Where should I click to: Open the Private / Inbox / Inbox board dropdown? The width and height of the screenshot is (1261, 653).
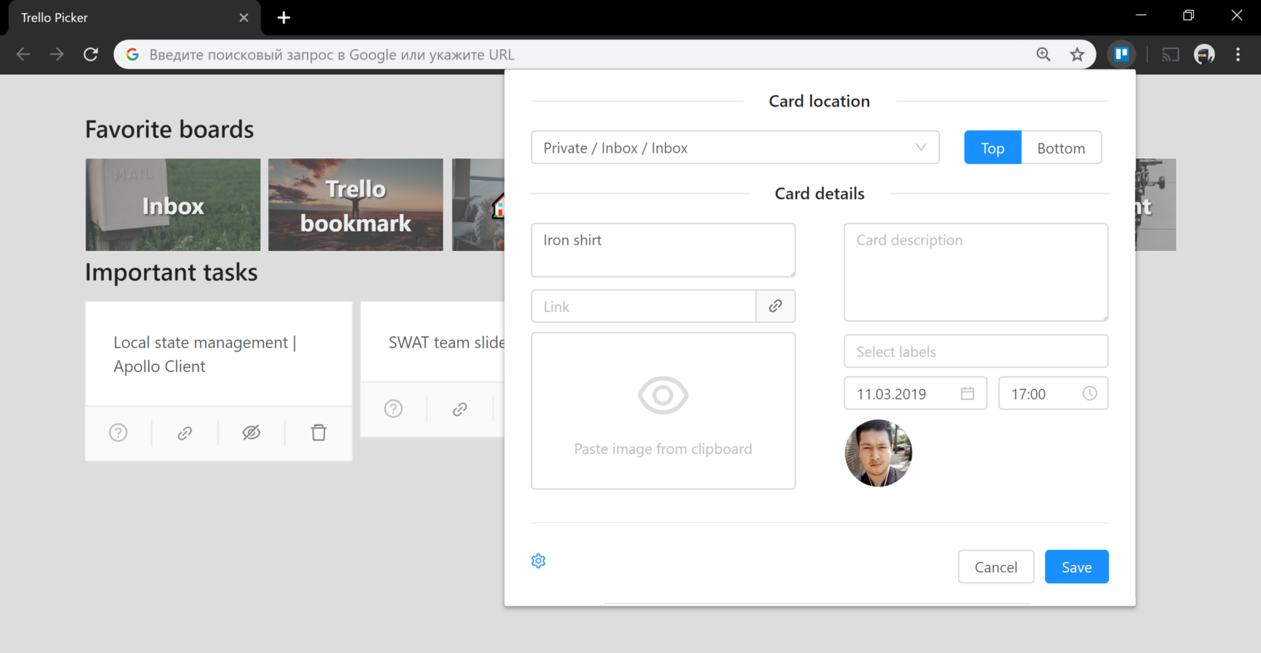[734, 147]
